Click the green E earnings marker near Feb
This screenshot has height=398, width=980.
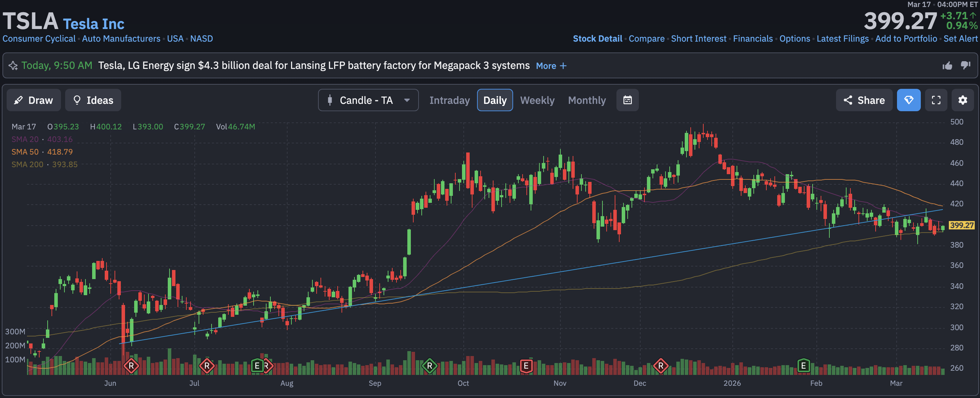tap(803, 366)
